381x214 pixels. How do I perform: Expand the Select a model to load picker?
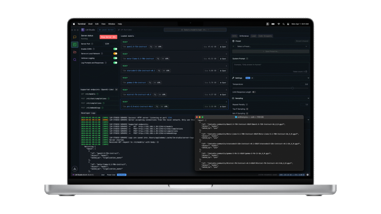(195, 30)
